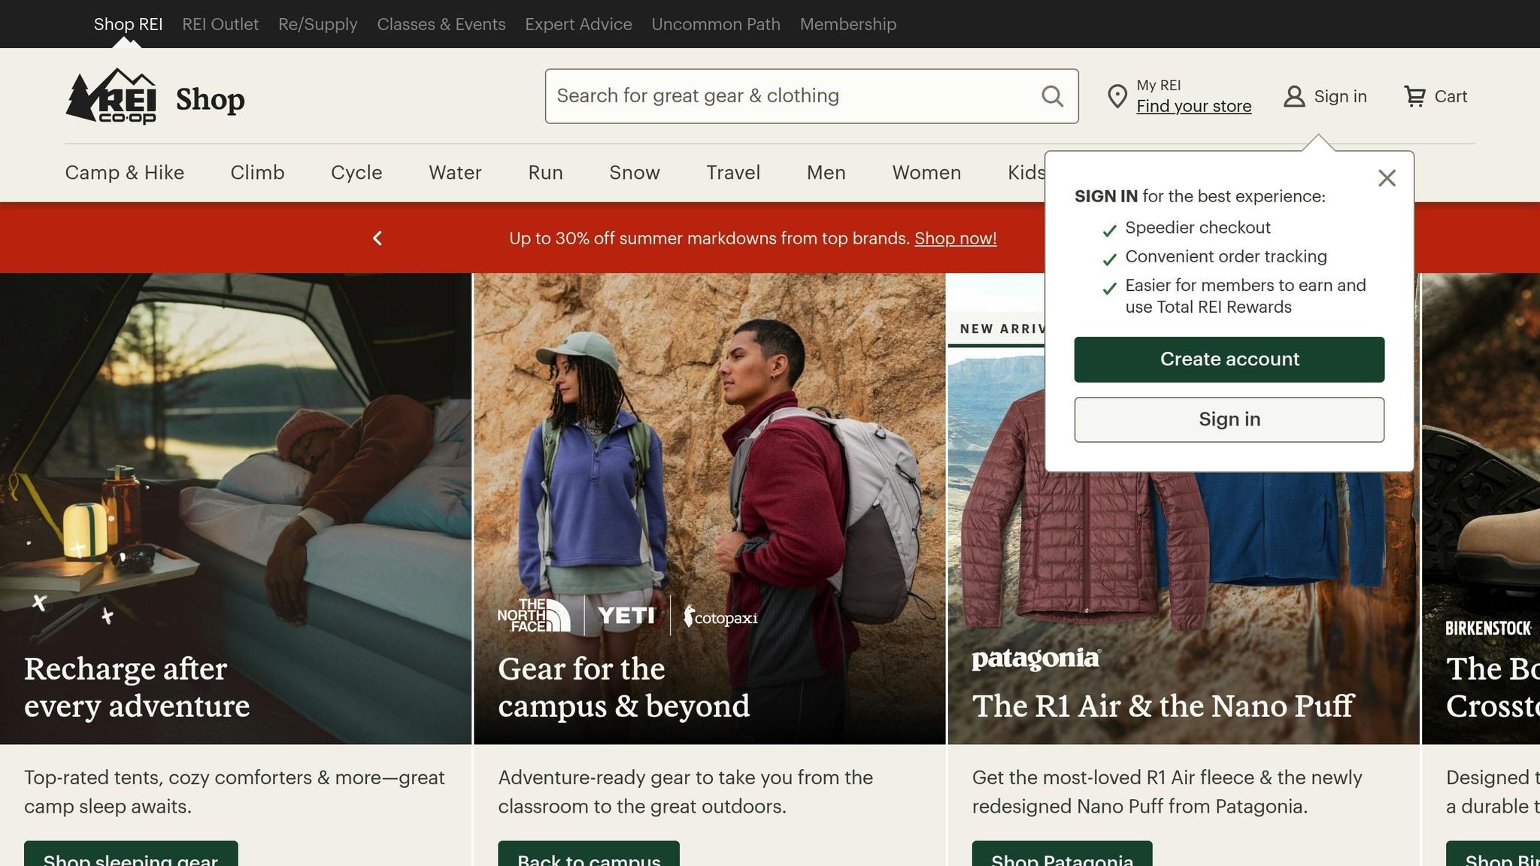Open the Re/Supply tab
The height and width of the screenshot is (866, 1540).
[317, 24]
